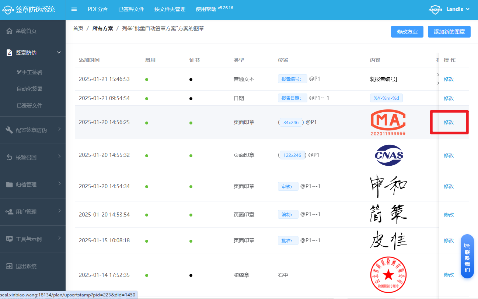Select the 系统首页 home icon in sidebar
The image size is (478, 299).
[x=8, y=31]
